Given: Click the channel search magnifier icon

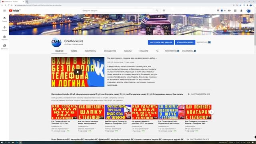Looking at the screenshot, I should [x=157, y=51].
